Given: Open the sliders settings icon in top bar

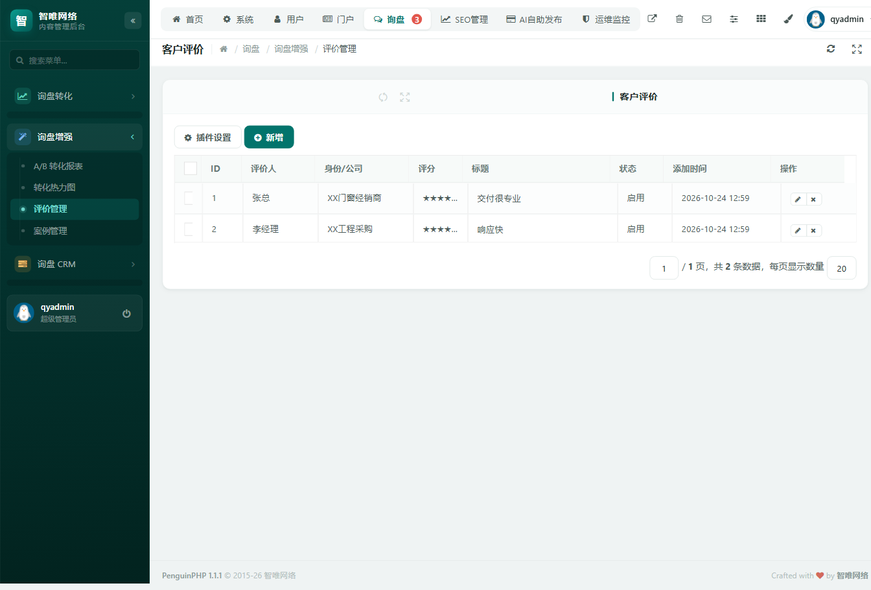Looking at the screenshot, I should [734, 19].
